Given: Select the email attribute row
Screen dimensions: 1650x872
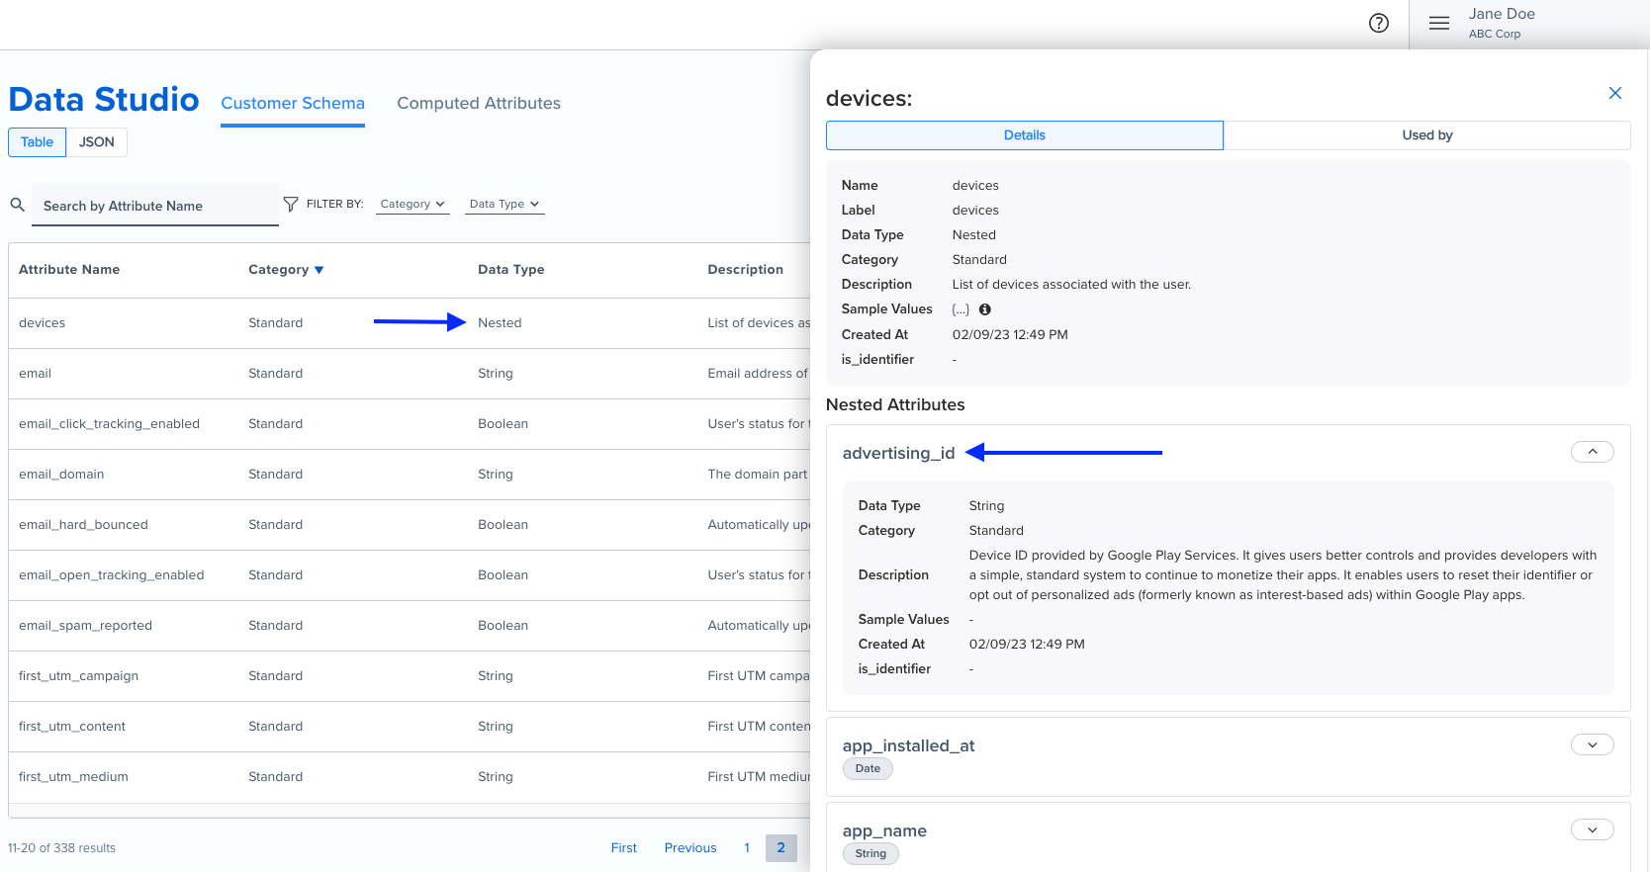Looking at the screenshot, I should coord(410,374).
